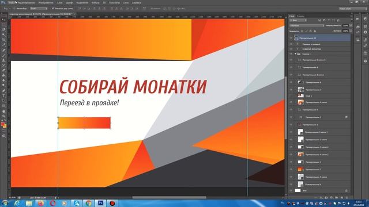The width and height of the screenshot is (369, 207).
Task: Select the Horizontal Type tool
Action: click(3, 95)
